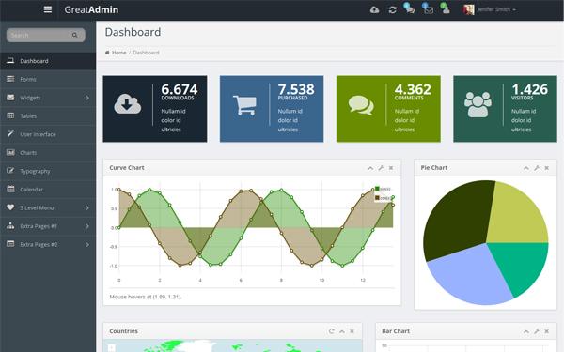The width and height of the screenshot is (564, 352).
Task: Open User Interface in the sidebar
Action: point(48,134)
